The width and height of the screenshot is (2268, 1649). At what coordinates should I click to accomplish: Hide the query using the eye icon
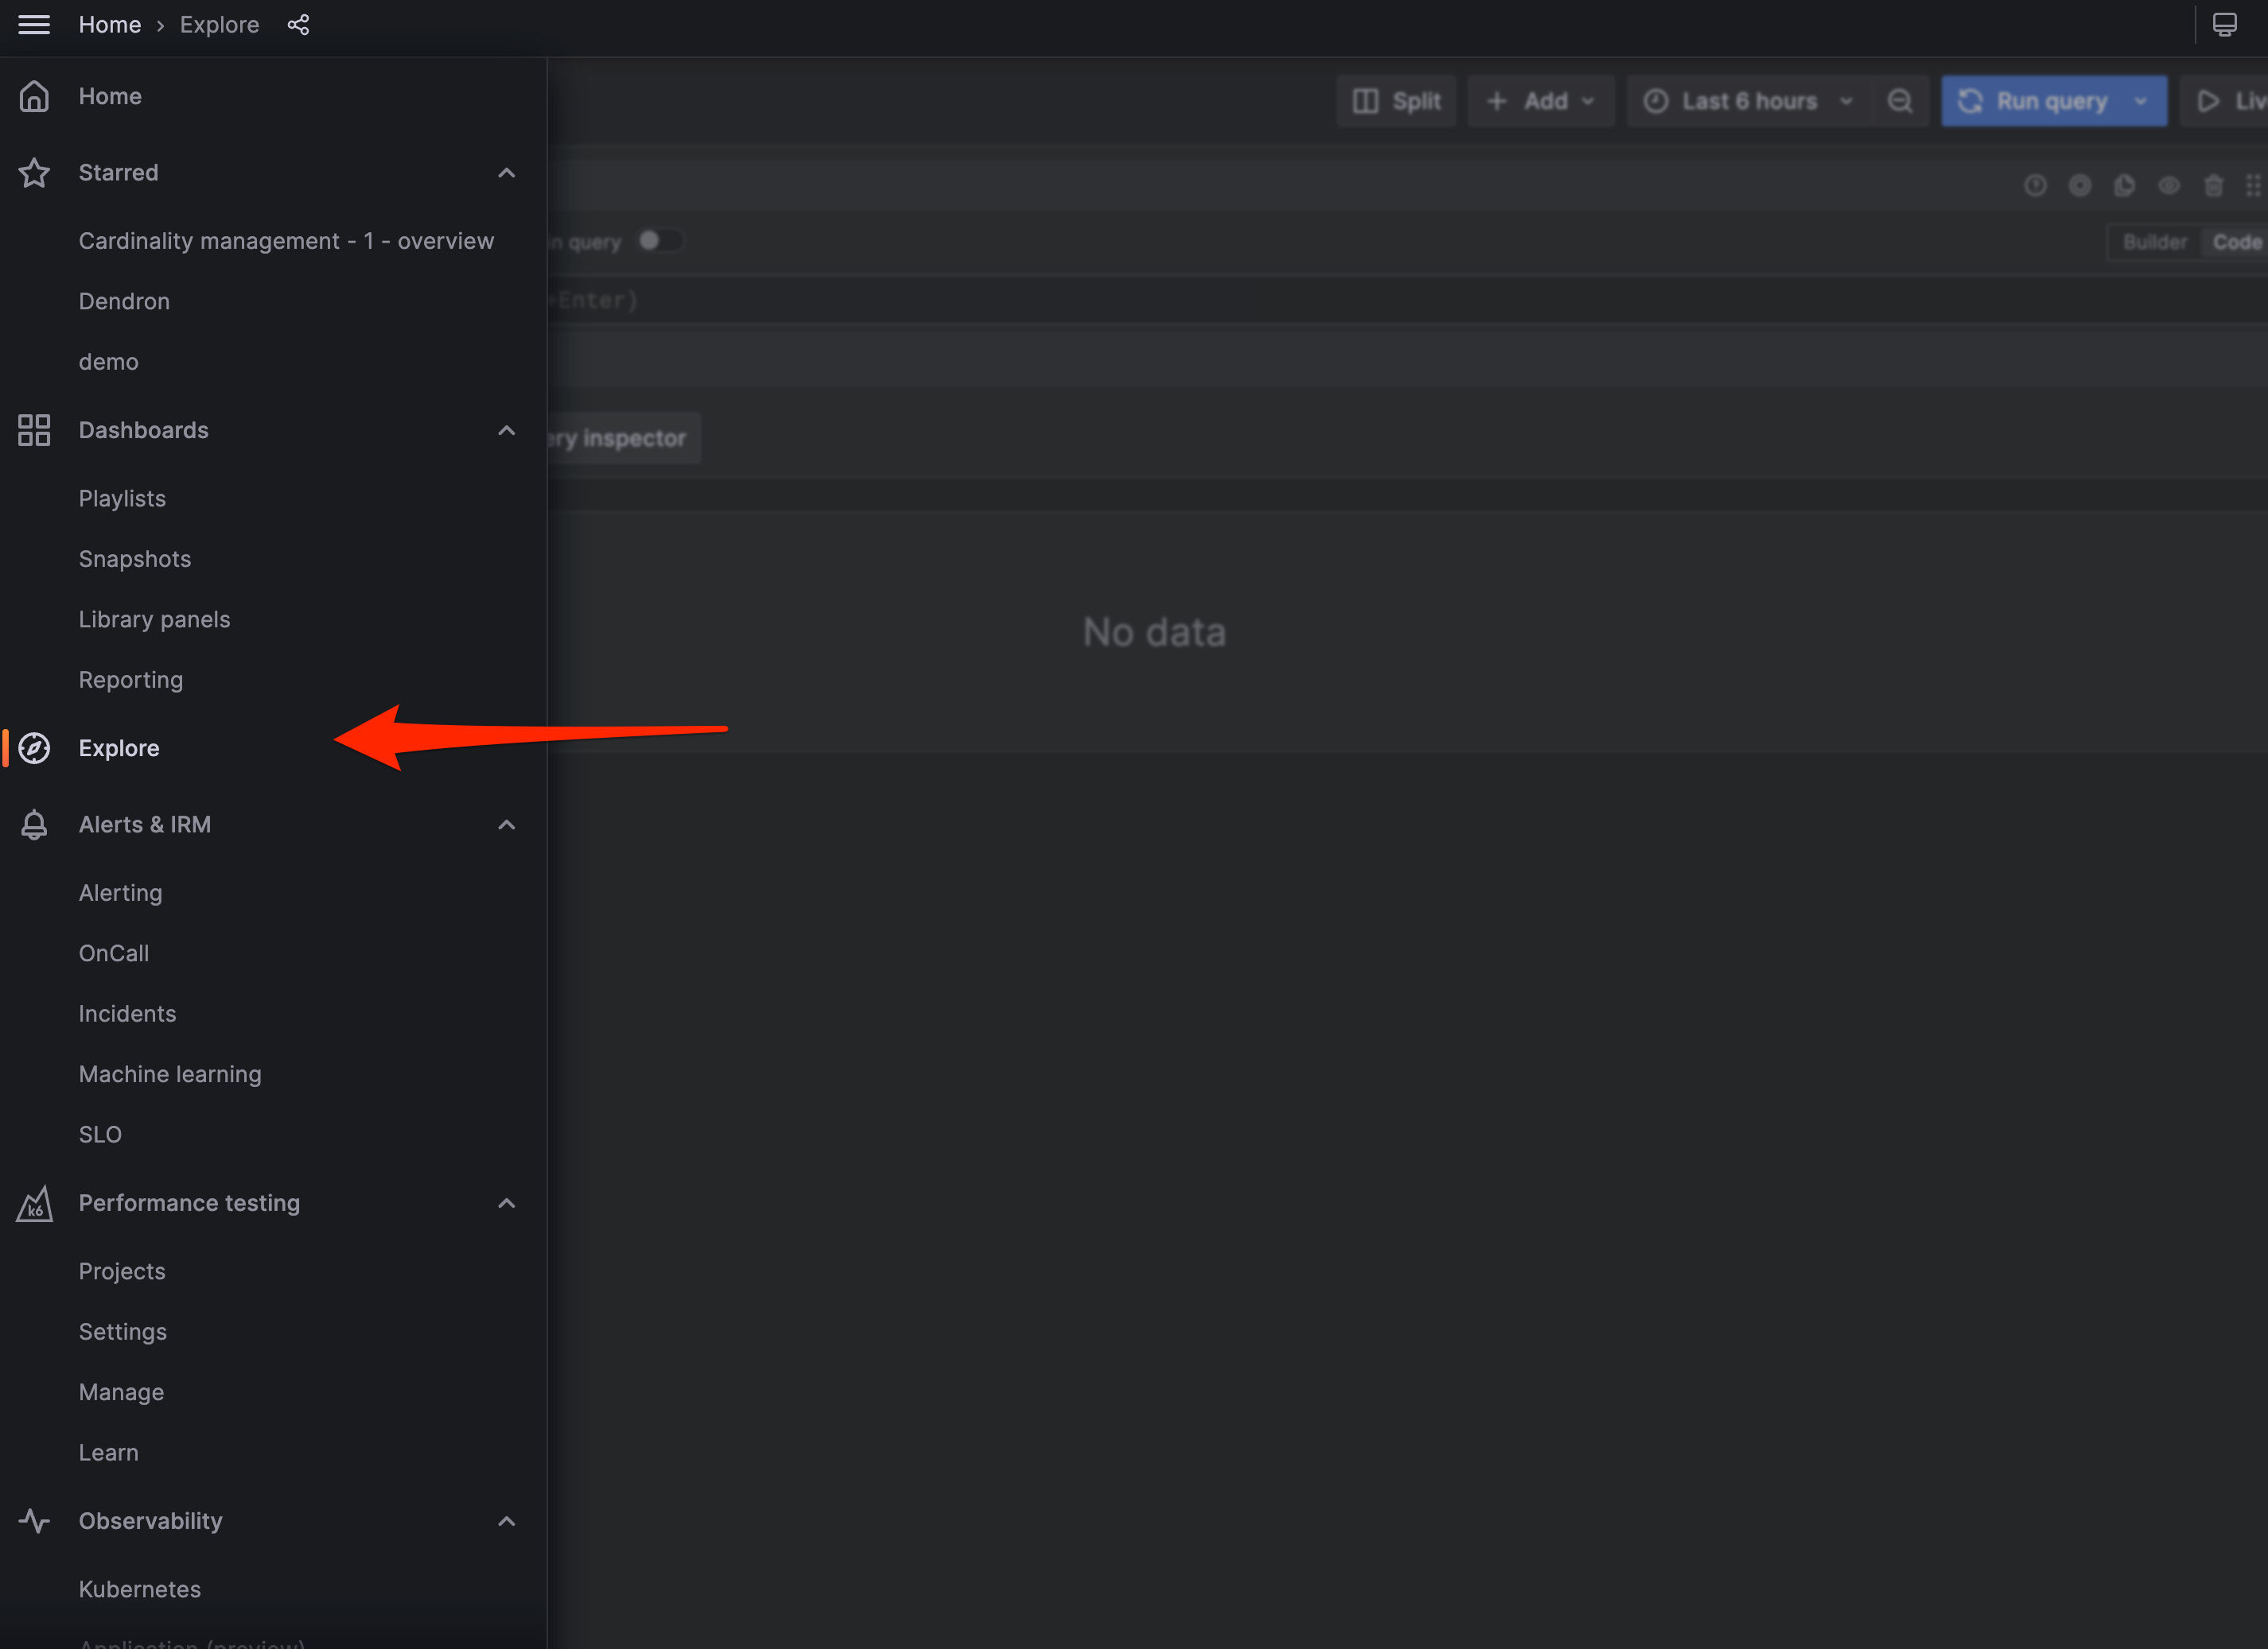[x=2169, y=185]
